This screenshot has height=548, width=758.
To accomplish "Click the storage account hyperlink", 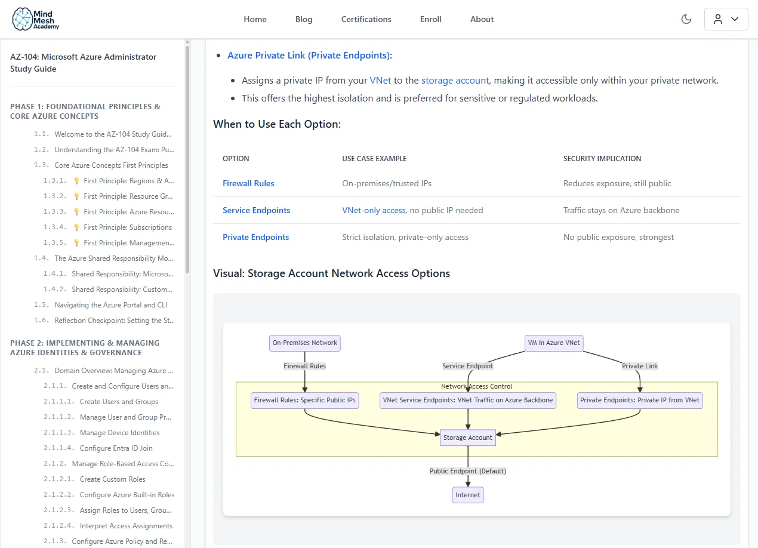I will (455, 80).
